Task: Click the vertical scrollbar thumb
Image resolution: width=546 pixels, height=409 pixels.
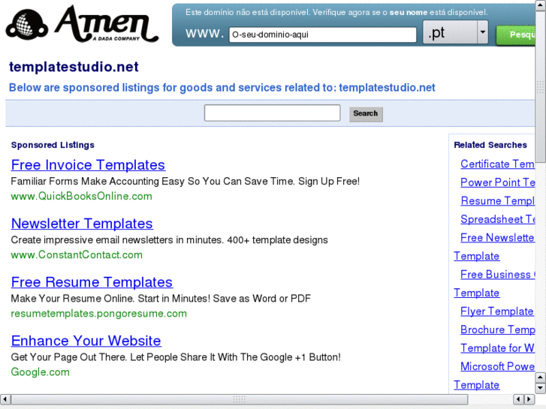Action: [541, 86]
